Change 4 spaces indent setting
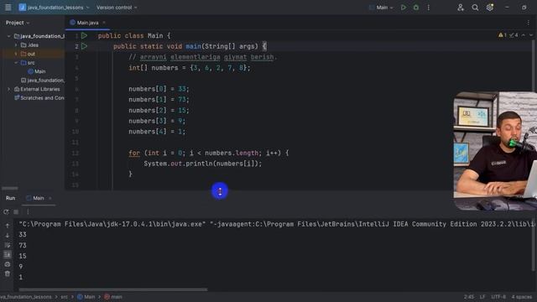The width and height of the screenshot is (537, 302). click(522, 297)
